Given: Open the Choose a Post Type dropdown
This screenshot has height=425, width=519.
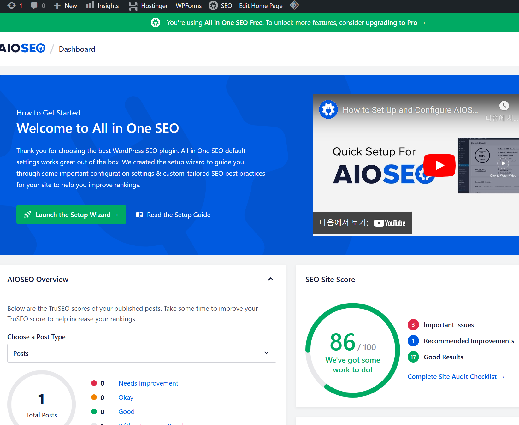Looking at the screenshot, I should (142, 353).
